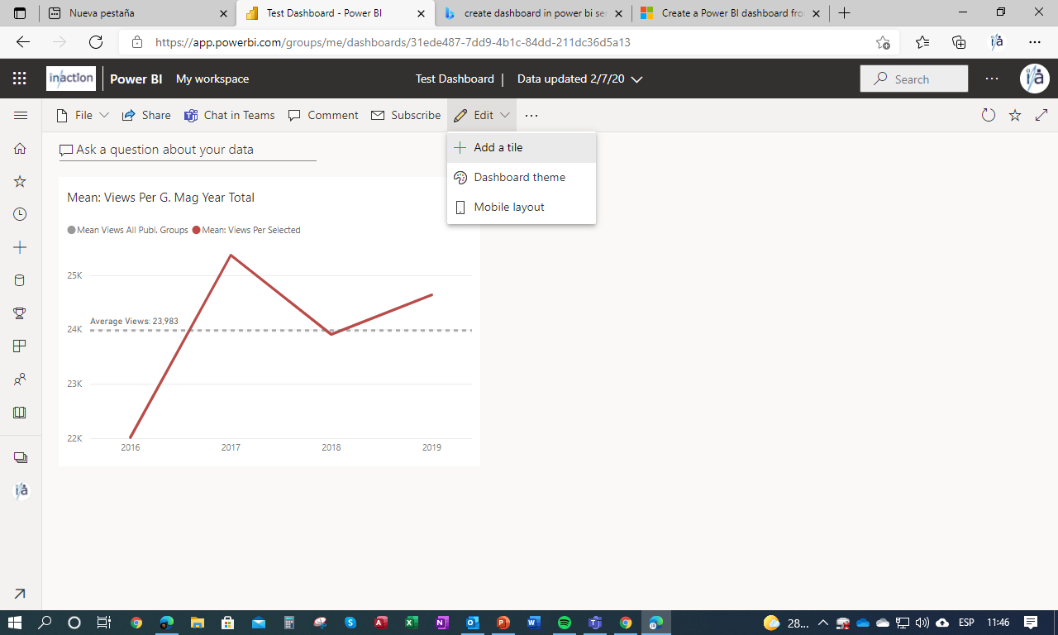1058x635 pixels.
Task: Open Apps icon in the left sidebar
Action: pos(21,346)
